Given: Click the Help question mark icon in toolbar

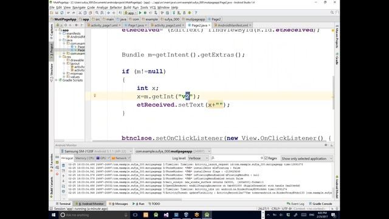Looking at the screenshot, I should click(x=196, y=13).
